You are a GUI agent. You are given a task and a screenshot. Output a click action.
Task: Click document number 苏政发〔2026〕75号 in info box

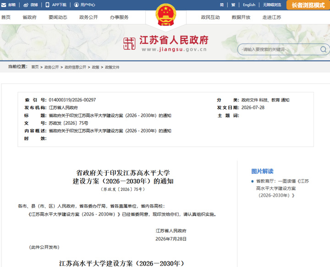[68, 123]
